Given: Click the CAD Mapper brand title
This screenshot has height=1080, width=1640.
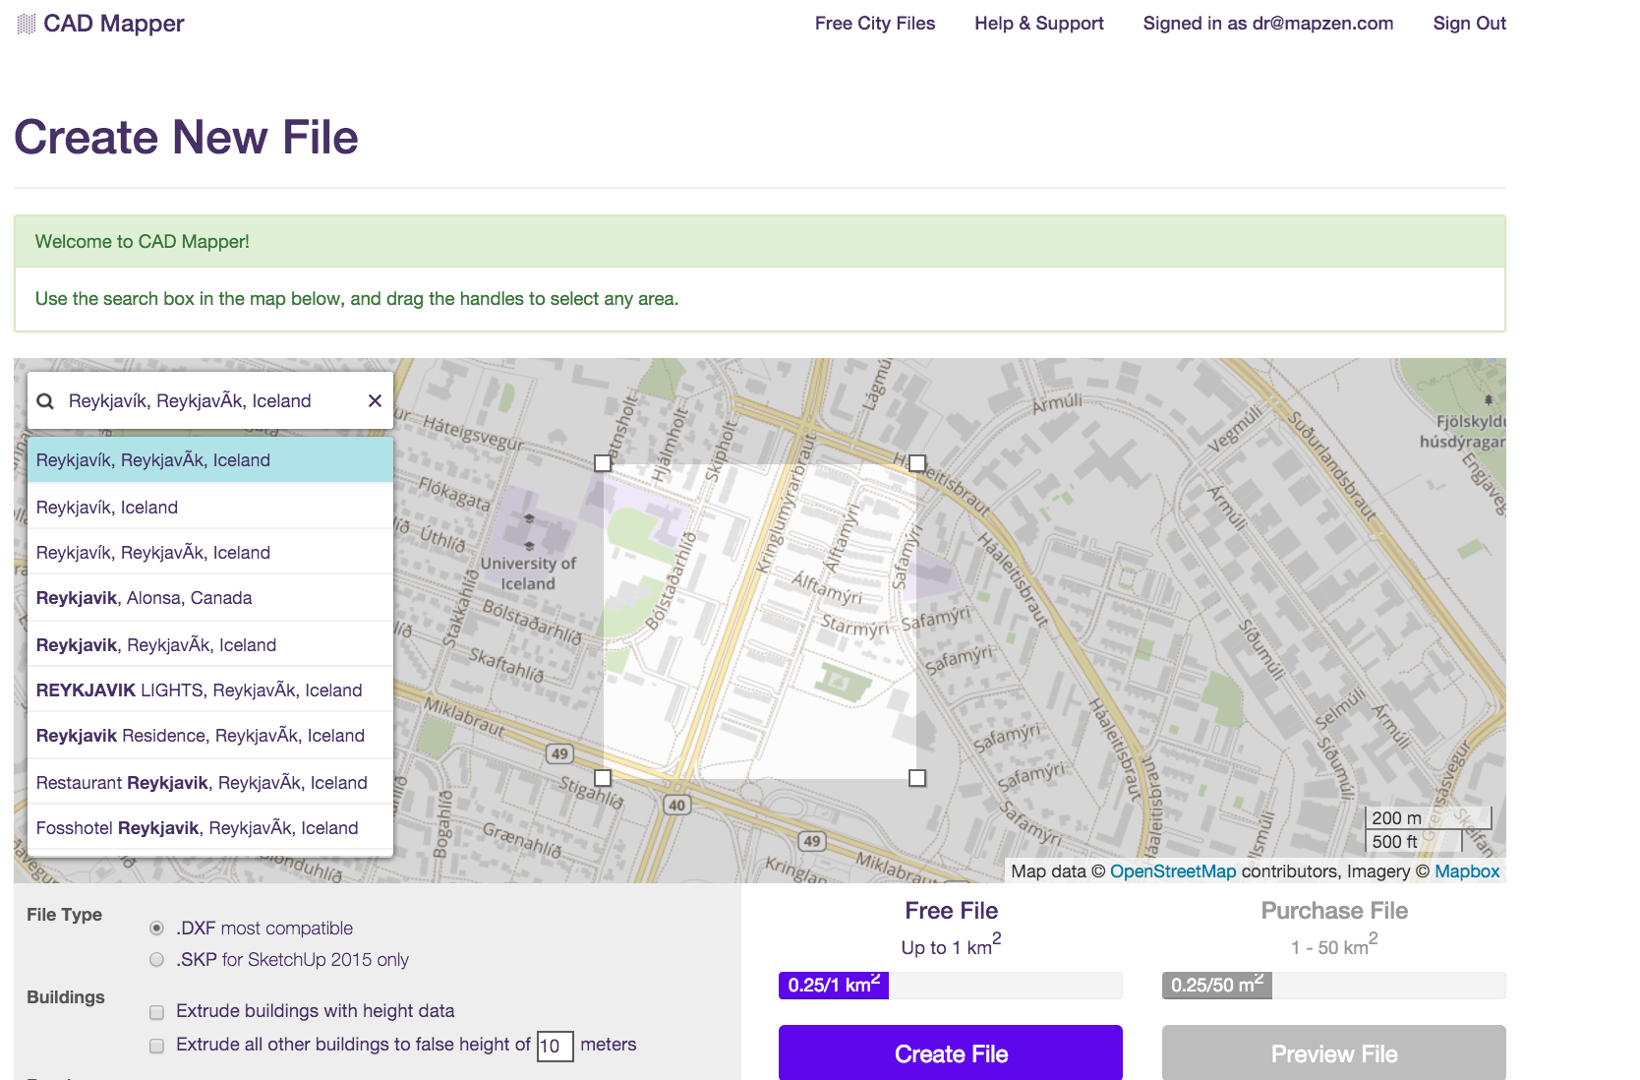Looking at the screenshot, I should click(x=114, y=24).
